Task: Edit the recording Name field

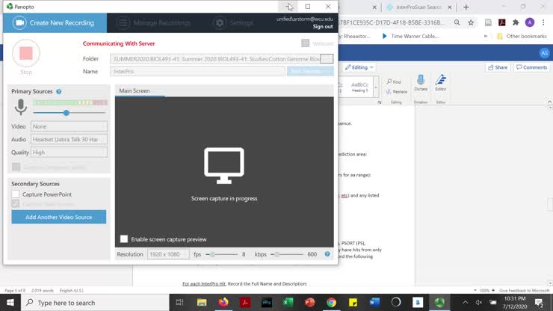Action: coord(197,71)
